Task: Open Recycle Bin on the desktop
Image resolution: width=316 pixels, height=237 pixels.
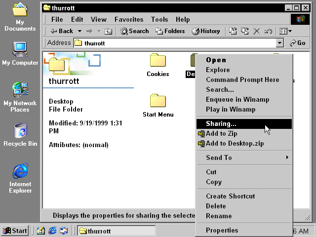Action: 20,131
